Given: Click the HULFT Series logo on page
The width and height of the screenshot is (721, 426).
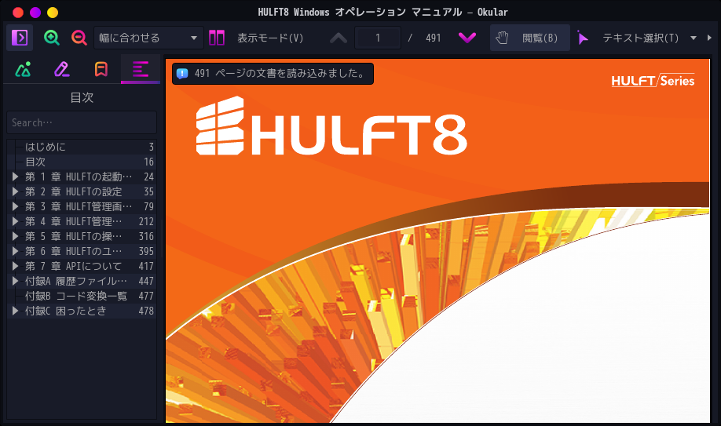Looking at the screenshot, I should (x=653, y=81).
